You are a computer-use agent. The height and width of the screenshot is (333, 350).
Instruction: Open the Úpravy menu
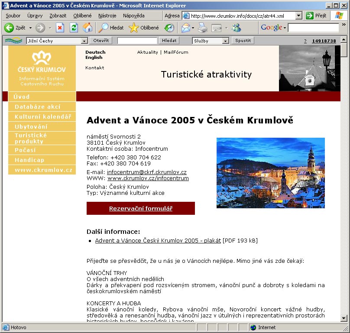pos(35,16)
